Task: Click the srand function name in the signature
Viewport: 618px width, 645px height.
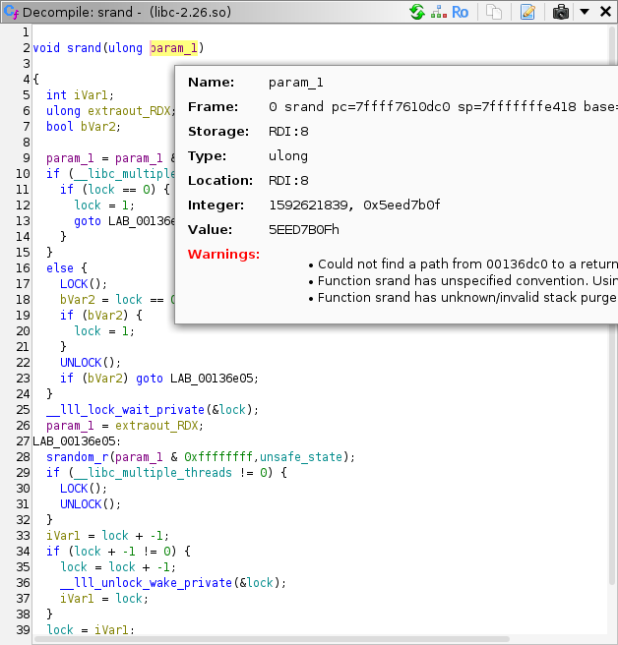Action: [85, 48]
